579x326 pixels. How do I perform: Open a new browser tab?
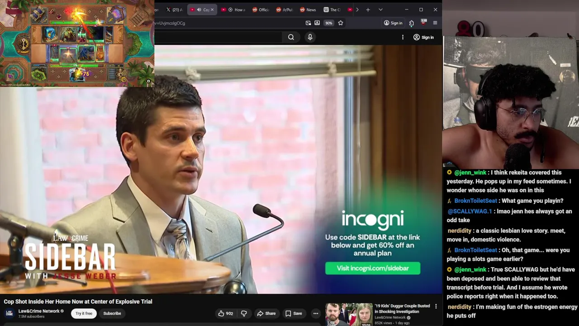click(x=368, y=10)
